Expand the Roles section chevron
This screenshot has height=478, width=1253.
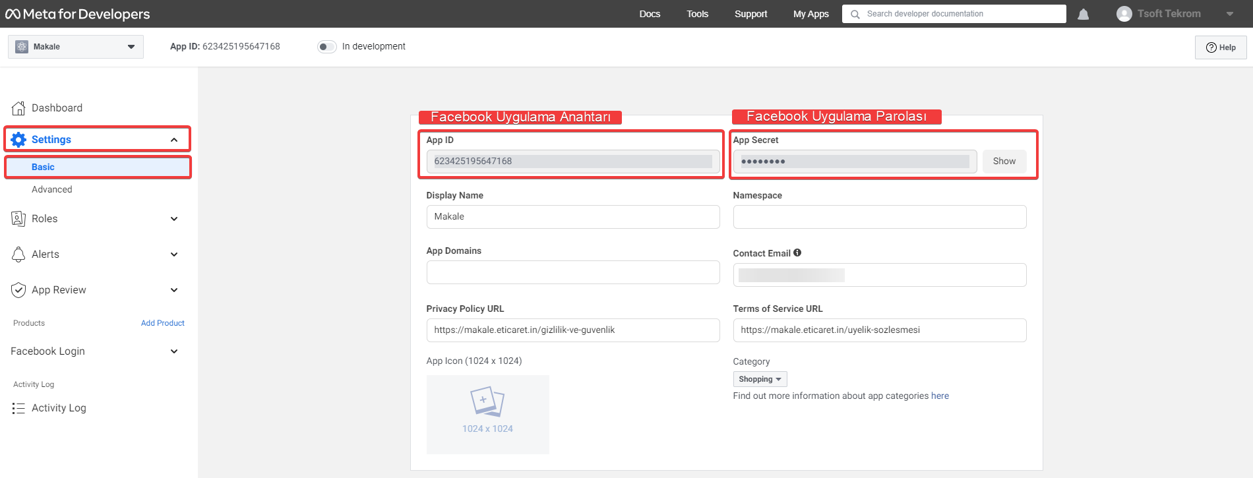tap(174, 219)
